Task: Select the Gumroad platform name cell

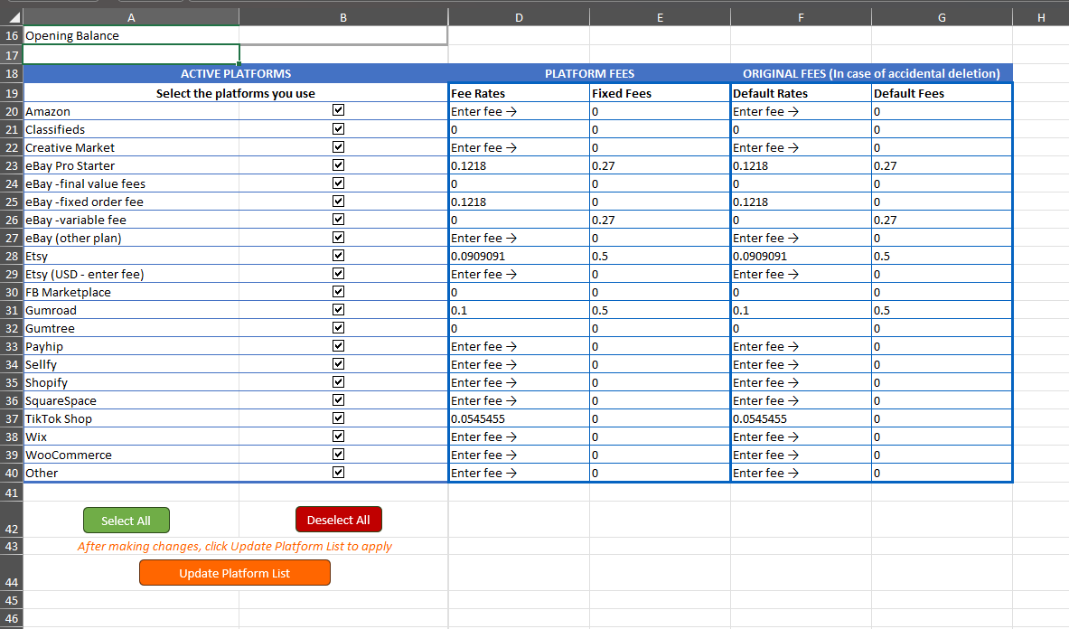Action: pos(131,310)
